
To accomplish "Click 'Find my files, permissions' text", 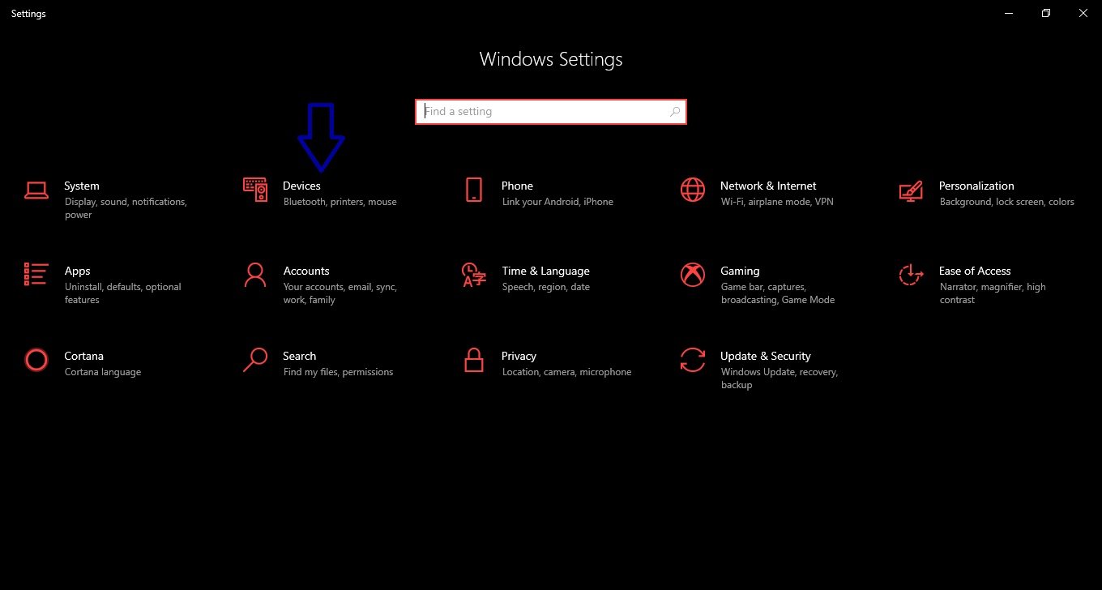I will [x=338, y=372].
